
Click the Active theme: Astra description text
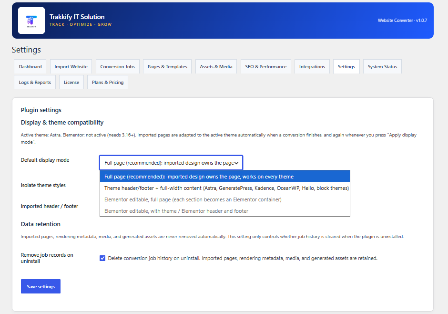click(219, 138)
